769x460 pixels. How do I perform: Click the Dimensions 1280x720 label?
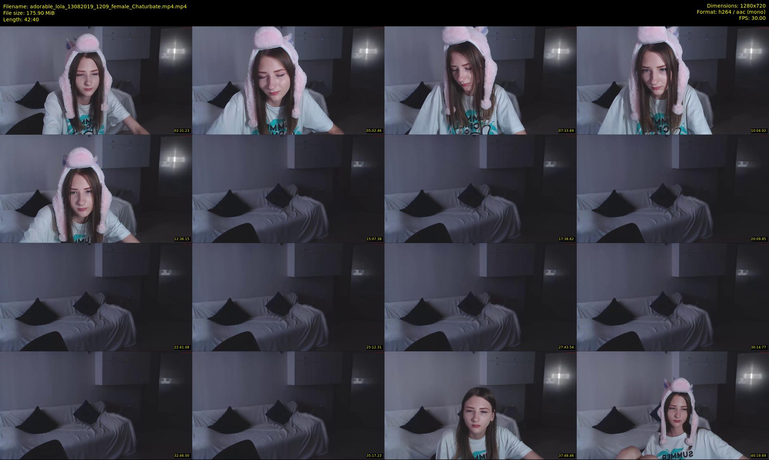[736, 6]
